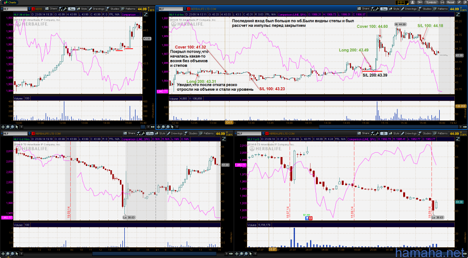Open Drawings menu in the daily chart
This screenshot has height=258, width=468.
coord(409,133)
